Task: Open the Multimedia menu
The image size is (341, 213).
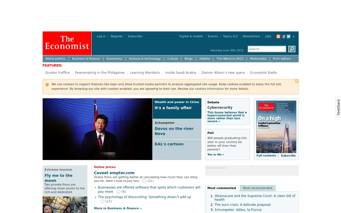Action: coord(258,59)
